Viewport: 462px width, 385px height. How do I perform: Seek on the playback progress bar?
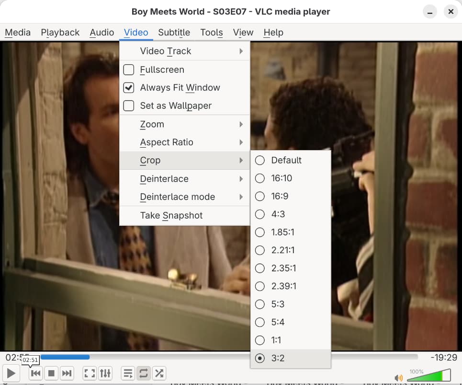click(229, 357)
